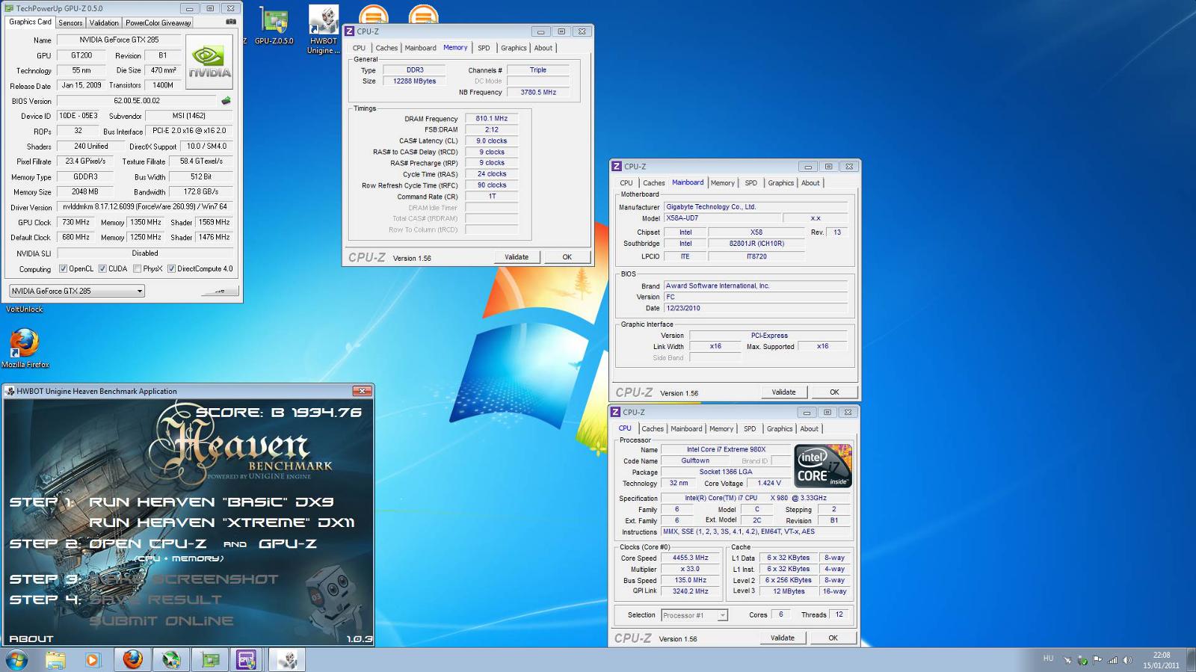
Task: Click the taskbar icon next to Firefox
Action: [x=171, y=659]
